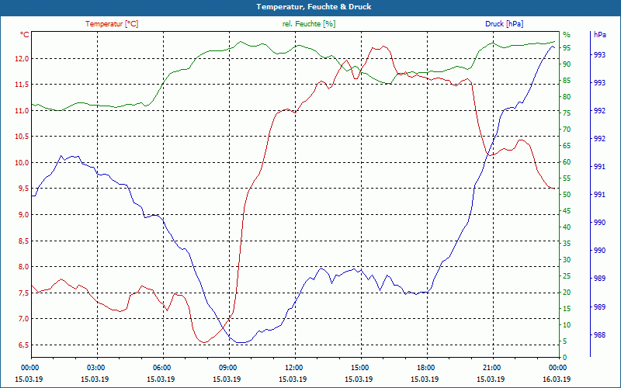Click the 25 humidity axis value

tap(567, 276)
